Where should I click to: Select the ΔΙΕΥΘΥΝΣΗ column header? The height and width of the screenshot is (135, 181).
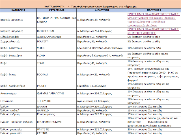[102, 10]
